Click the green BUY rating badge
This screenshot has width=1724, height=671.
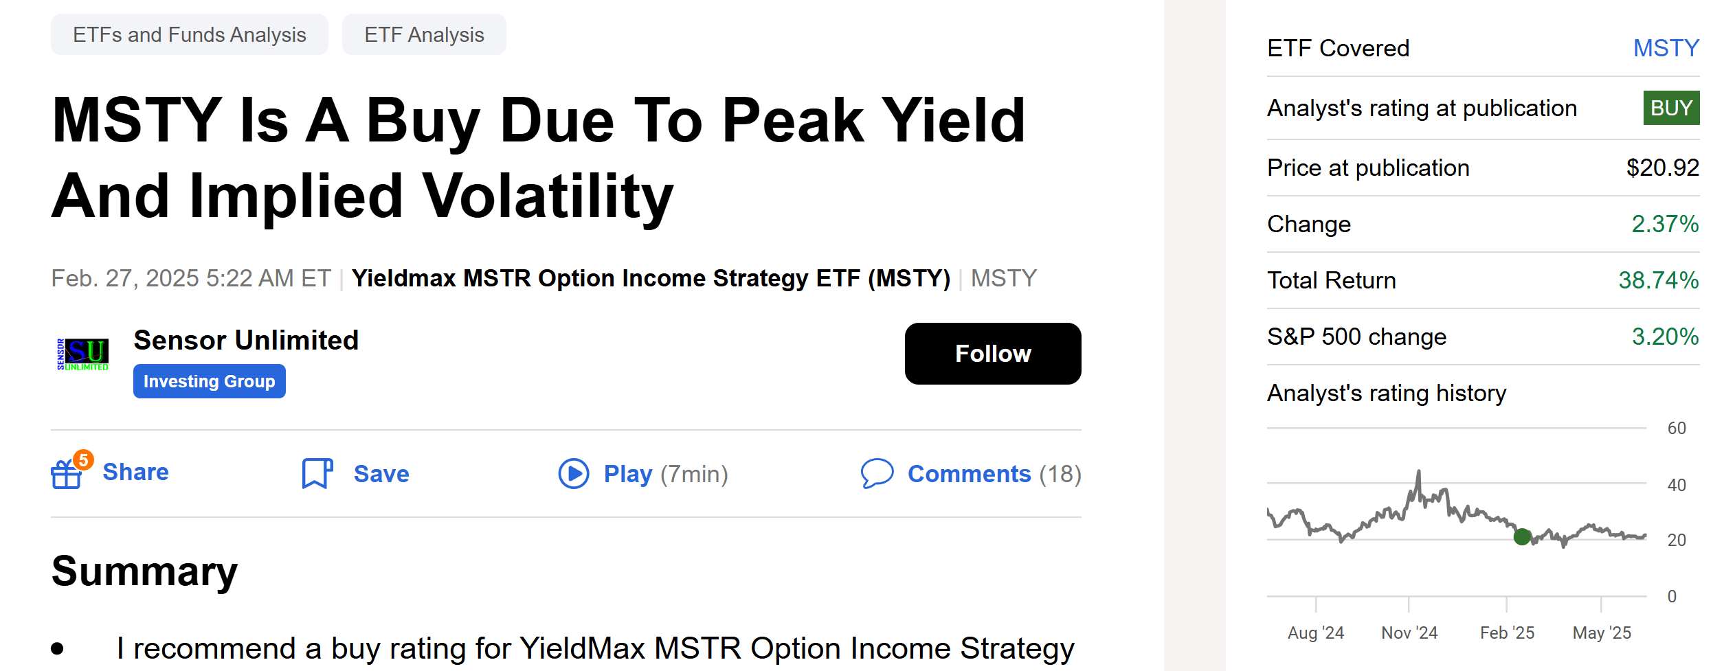point(1670,107)
